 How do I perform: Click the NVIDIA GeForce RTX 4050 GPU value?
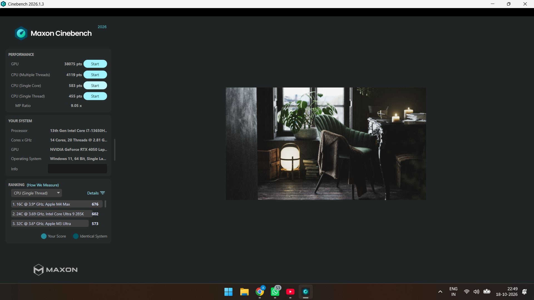pos(78,149)
